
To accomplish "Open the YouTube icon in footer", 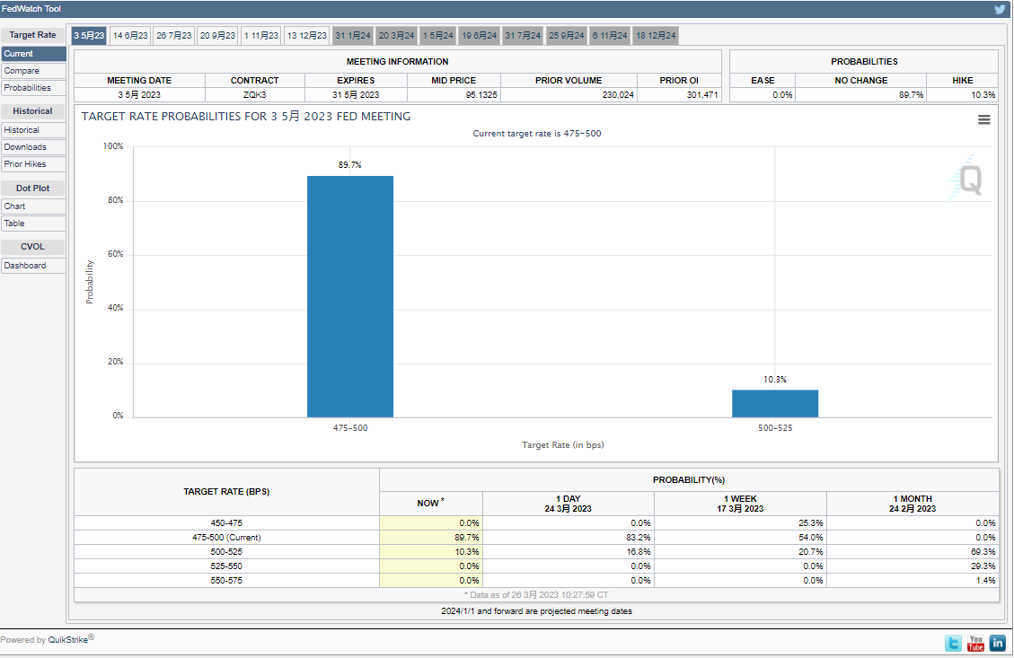I will click(975, 643).
